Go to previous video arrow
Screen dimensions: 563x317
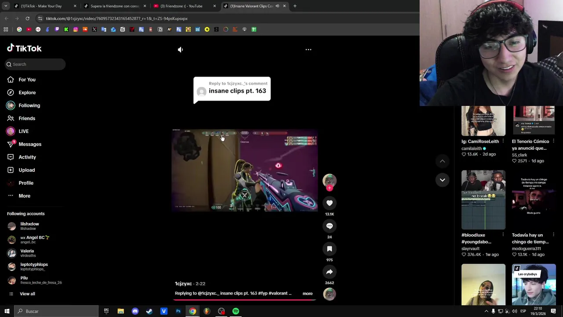coord(442,161)
